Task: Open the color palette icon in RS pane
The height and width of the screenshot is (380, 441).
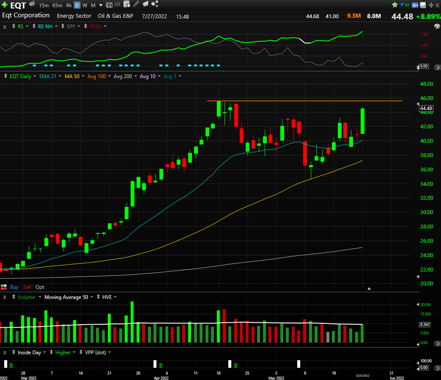Action: 437,26
